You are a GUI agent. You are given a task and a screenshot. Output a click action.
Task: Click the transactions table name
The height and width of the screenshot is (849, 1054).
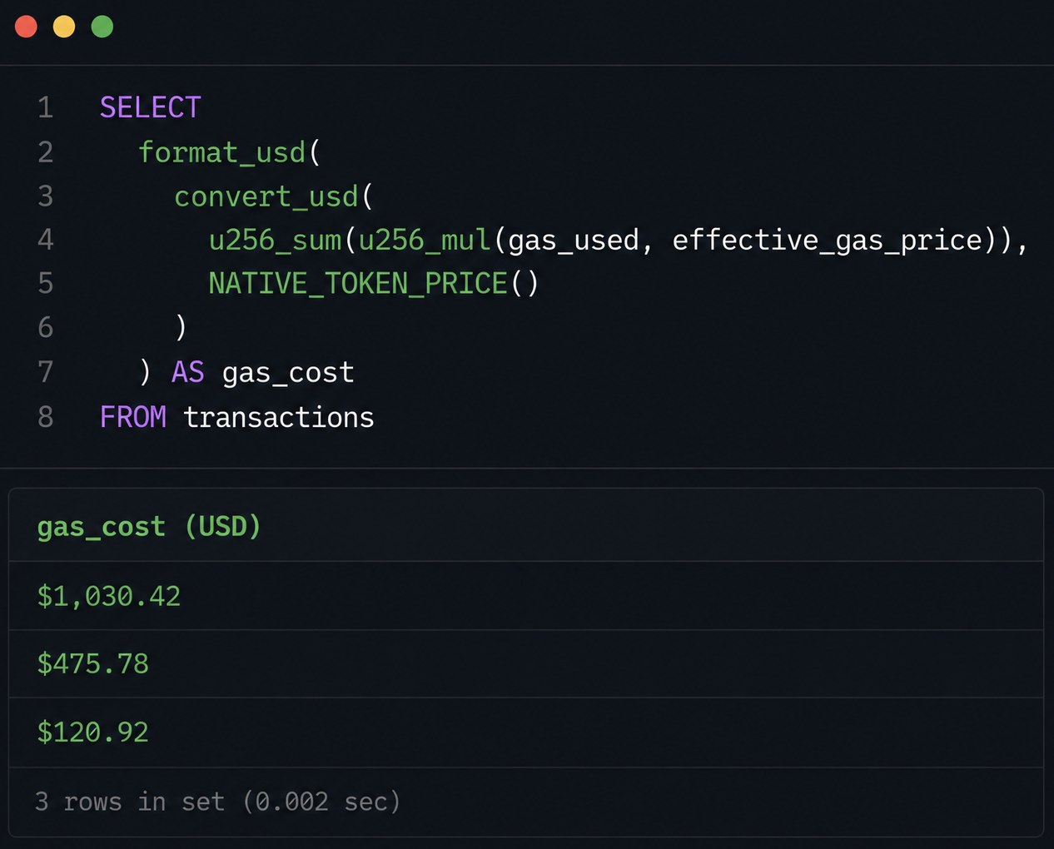coord(279,417)
